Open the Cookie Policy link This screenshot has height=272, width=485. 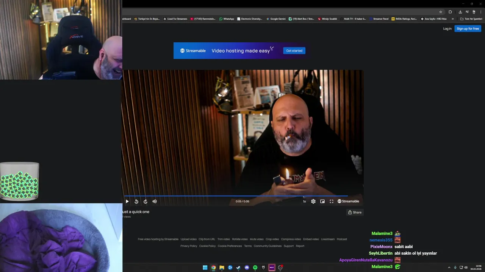tap(207, 246)
